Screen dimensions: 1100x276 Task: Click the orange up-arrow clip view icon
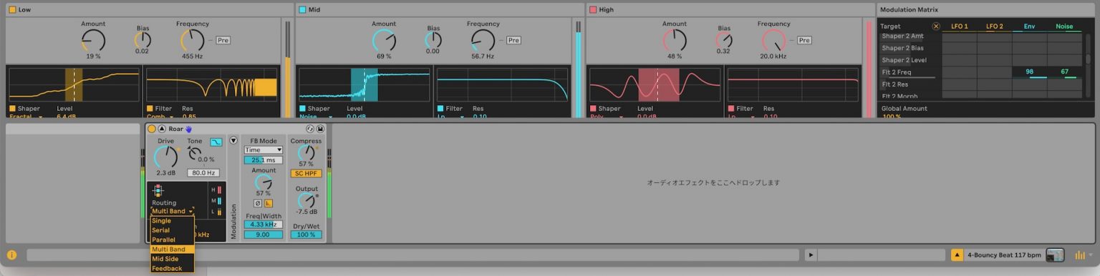(x=957, y=255)
